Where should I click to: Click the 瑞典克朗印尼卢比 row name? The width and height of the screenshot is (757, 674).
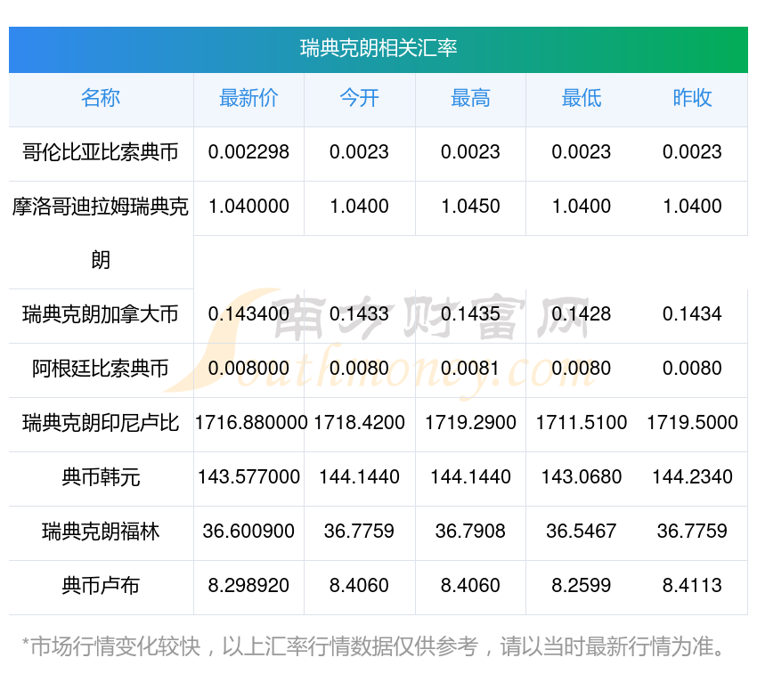[101, 423]
